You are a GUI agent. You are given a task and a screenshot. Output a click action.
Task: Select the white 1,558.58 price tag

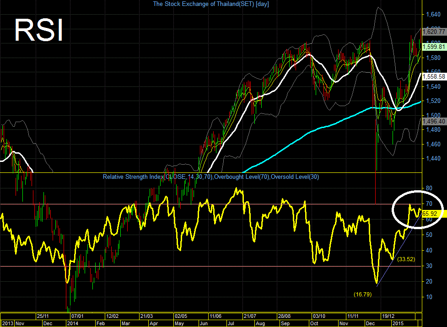(434, 77)
